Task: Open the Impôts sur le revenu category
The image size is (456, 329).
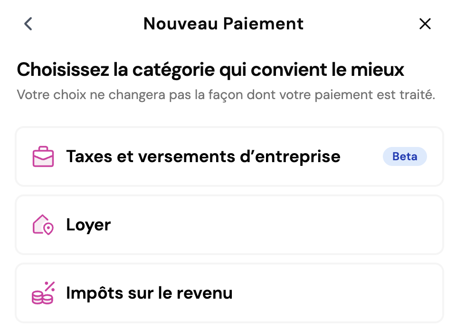Action: [229, 293]
